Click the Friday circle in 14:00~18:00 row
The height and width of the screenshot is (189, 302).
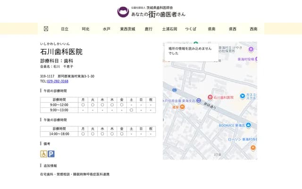click(122, 134)
